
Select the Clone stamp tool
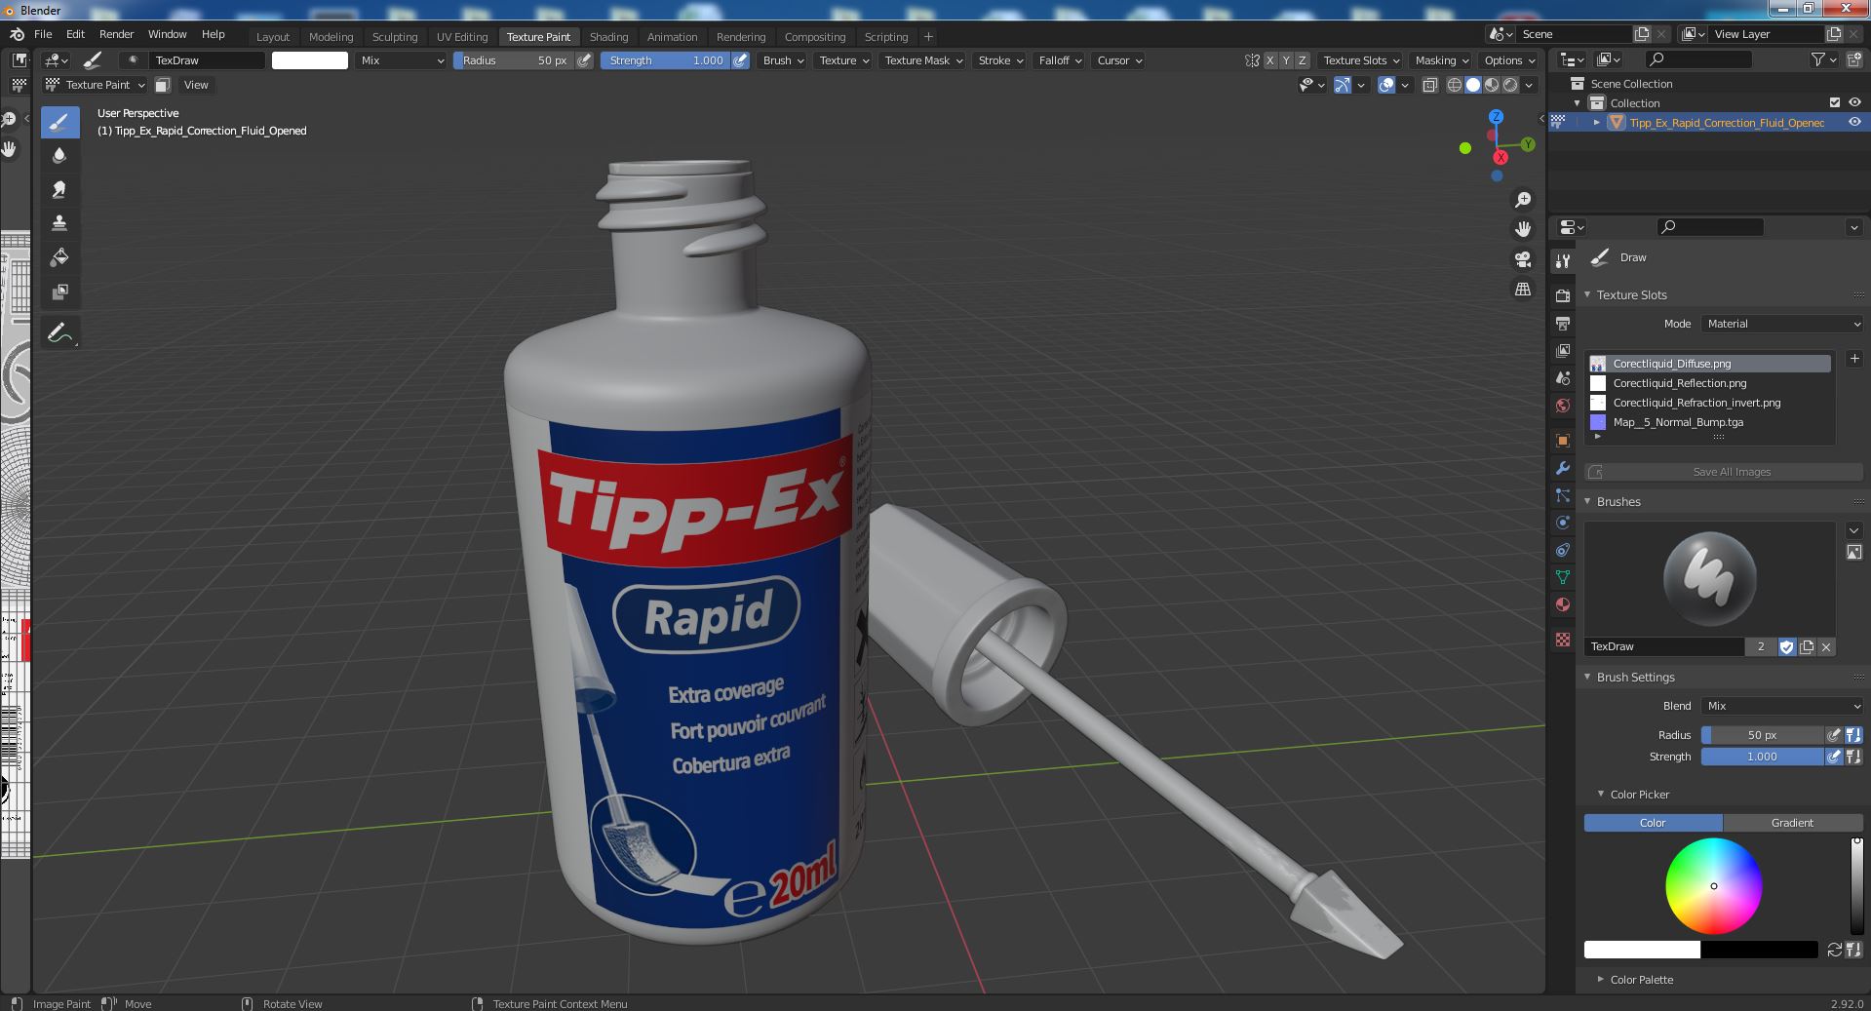59,223
